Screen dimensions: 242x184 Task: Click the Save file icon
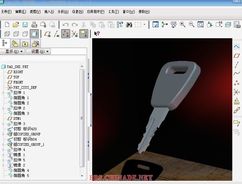click(x=25, y=25)
